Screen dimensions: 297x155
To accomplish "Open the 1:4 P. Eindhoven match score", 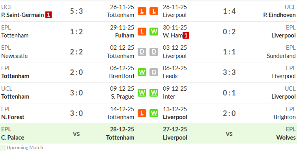I will coord(229,11).
